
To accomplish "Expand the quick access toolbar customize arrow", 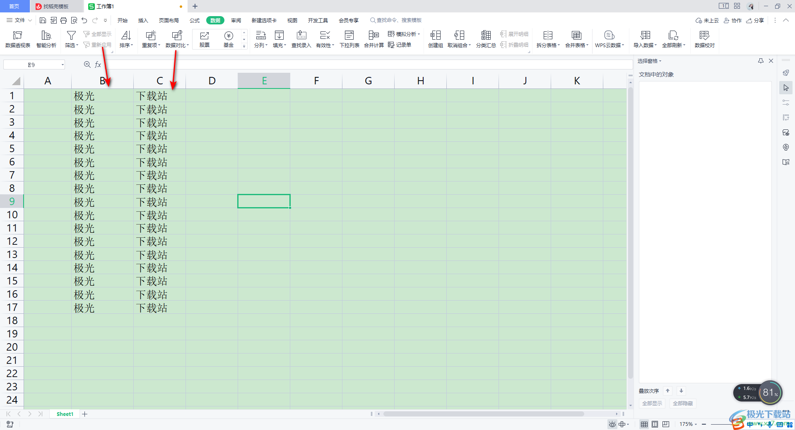I will tap(105, 20).
